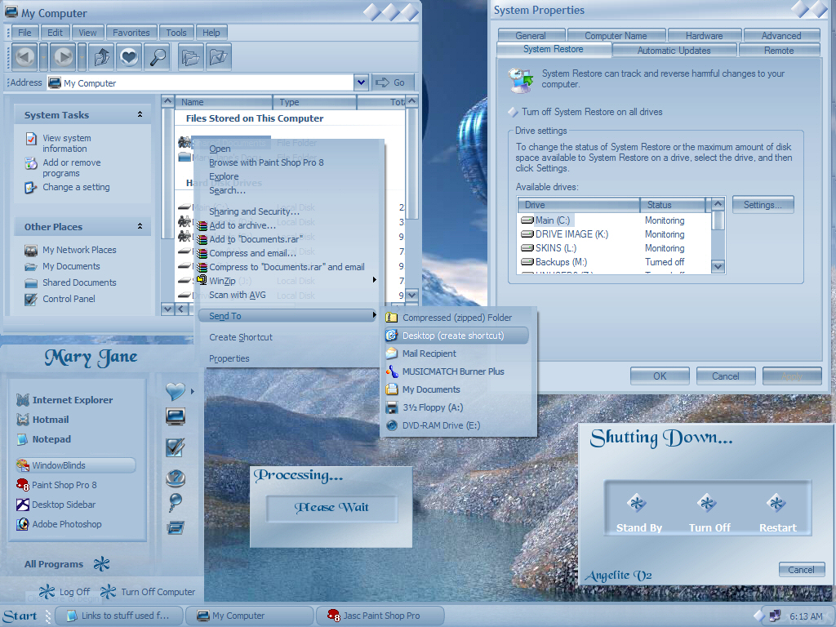Click the Forward arrow in My Computer toolbar
Viewport: 836px width, 627px height.
(x=63, y=56)
